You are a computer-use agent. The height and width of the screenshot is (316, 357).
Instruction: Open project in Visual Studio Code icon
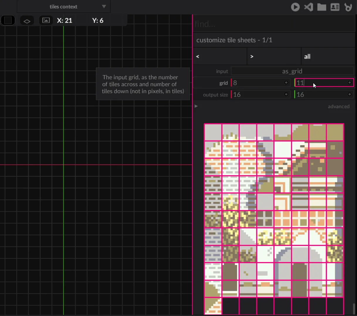308,7
